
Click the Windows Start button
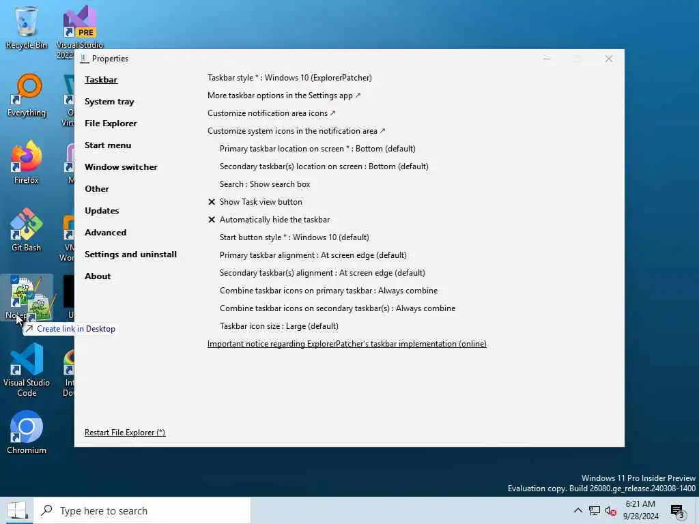click(16, 510)
